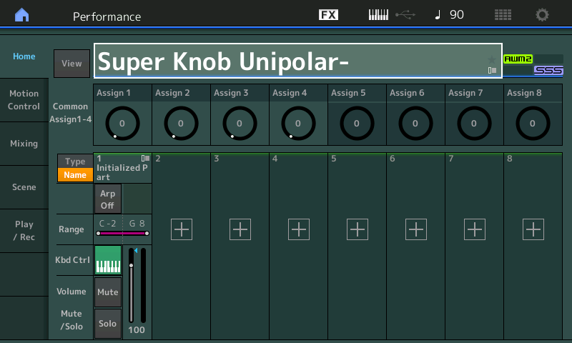Select Super Knob Unipolar performance name
Viewport: 572px width, 343px height.
297,61
